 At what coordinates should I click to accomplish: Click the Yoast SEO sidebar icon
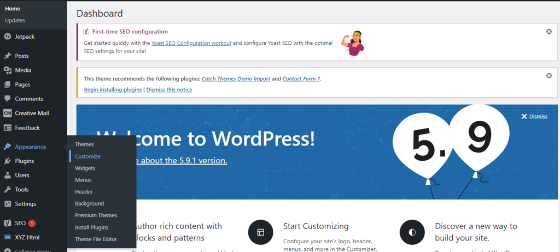click(7, 223)
